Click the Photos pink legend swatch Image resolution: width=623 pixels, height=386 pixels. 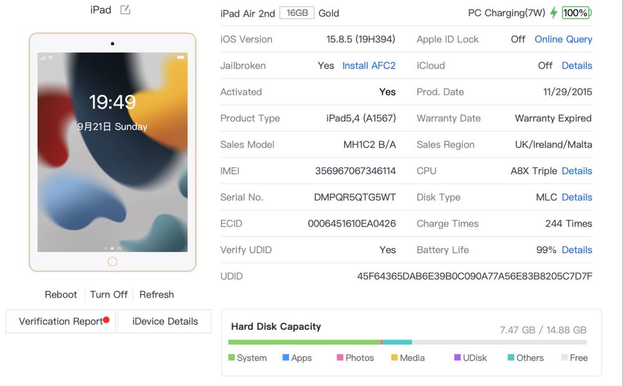pos(340,357)
